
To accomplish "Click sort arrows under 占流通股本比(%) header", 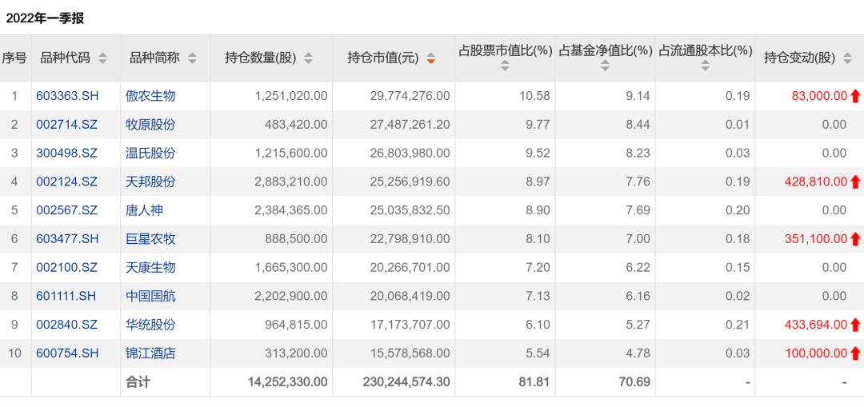I will (705, 67).
